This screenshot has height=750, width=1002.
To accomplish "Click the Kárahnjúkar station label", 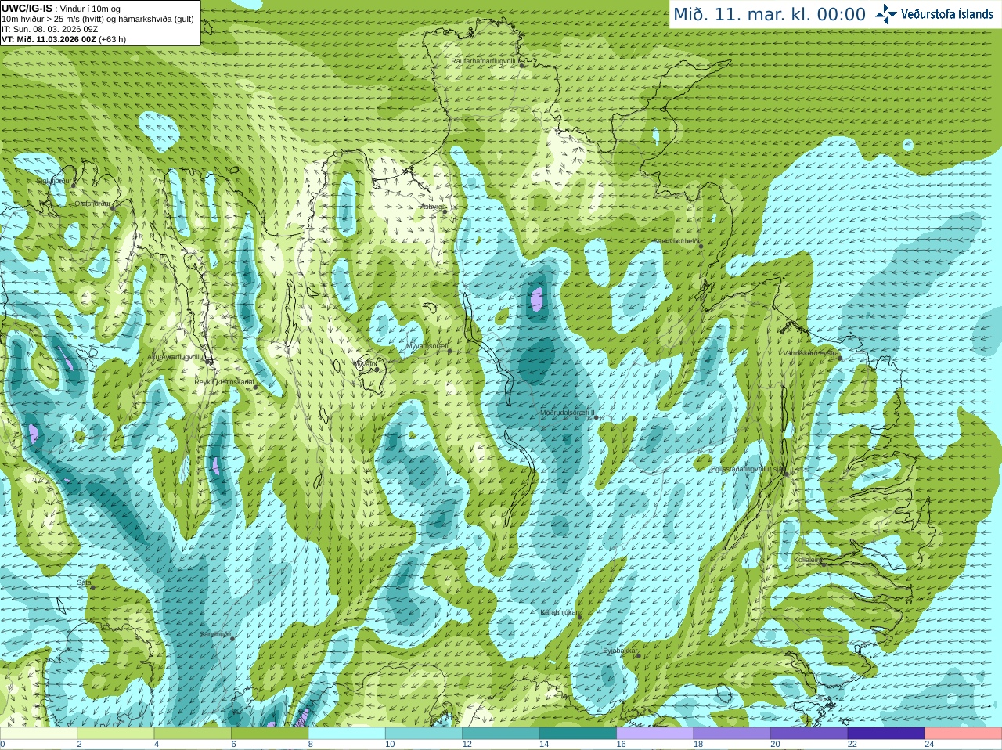I will pyautogui.click(x=559, y=612).
